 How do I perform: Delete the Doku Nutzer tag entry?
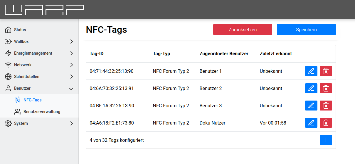coord(326,123)
